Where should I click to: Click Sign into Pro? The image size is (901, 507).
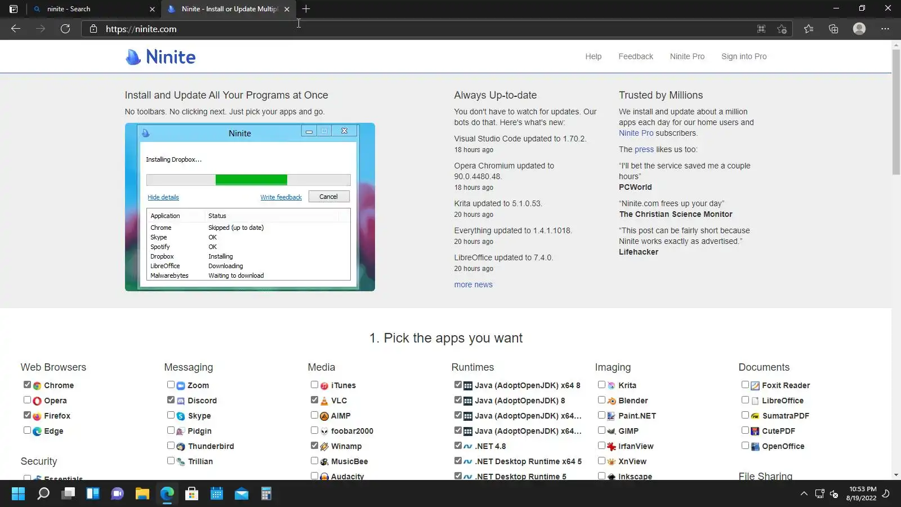click(x=744, y=57)
